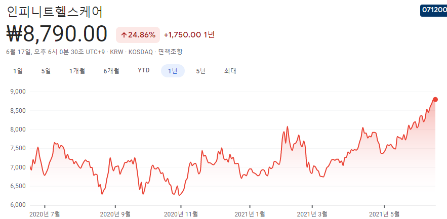Screen dimensions: 447x219
Task: Click the active 1년 range tab
Action: click(x=173, y=71)
